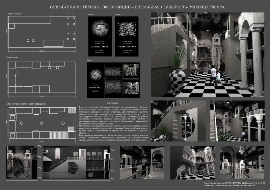The height and width of the screenshot is (190, 270).
Task: Open the bottom render with silhouetted visitor
Action: point(192,163)
